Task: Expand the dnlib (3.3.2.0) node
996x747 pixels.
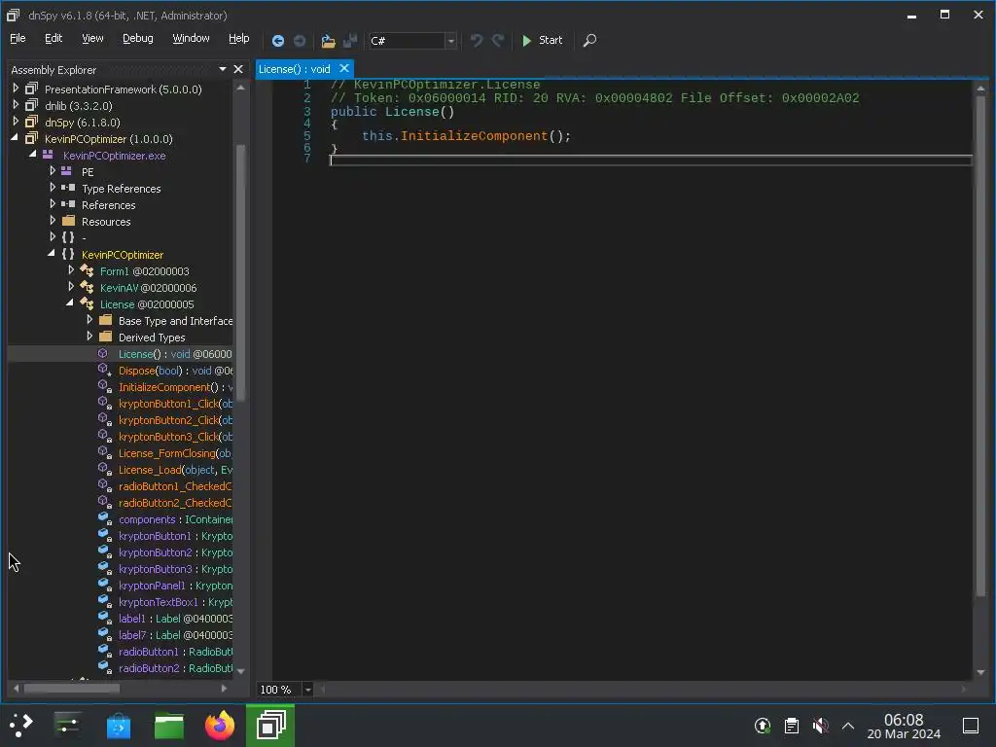Action: [16, 105]
